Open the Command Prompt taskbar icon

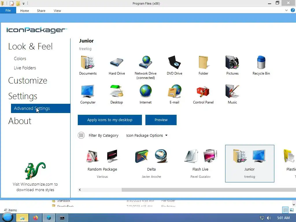click(62, 218)
